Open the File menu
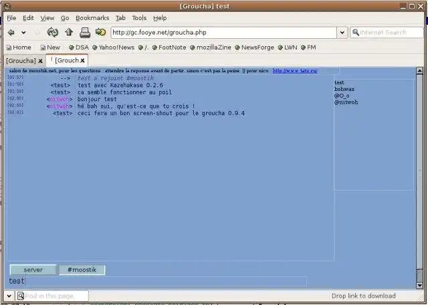The width and height of the screenshot is (428, 305). pyautogui.click(x=11, y=18)
